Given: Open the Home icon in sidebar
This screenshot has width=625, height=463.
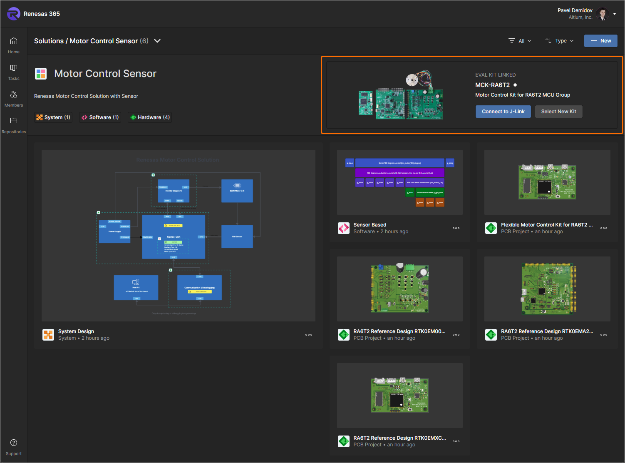Looking at the screenshot, I should tap(14, 41).
